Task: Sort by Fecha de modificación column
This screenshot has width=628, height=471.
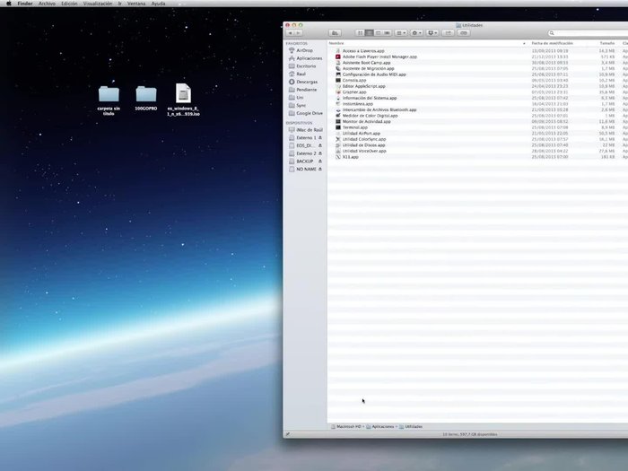Action: click(552, 43)
